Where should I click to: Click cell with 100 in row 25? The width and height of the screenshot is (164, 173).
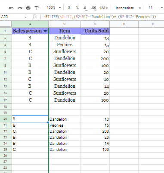pos(95,150)
